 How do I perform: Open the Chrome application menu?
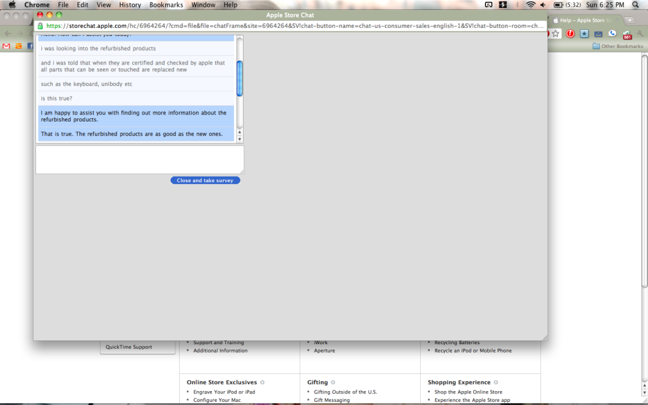pos(37,5)
